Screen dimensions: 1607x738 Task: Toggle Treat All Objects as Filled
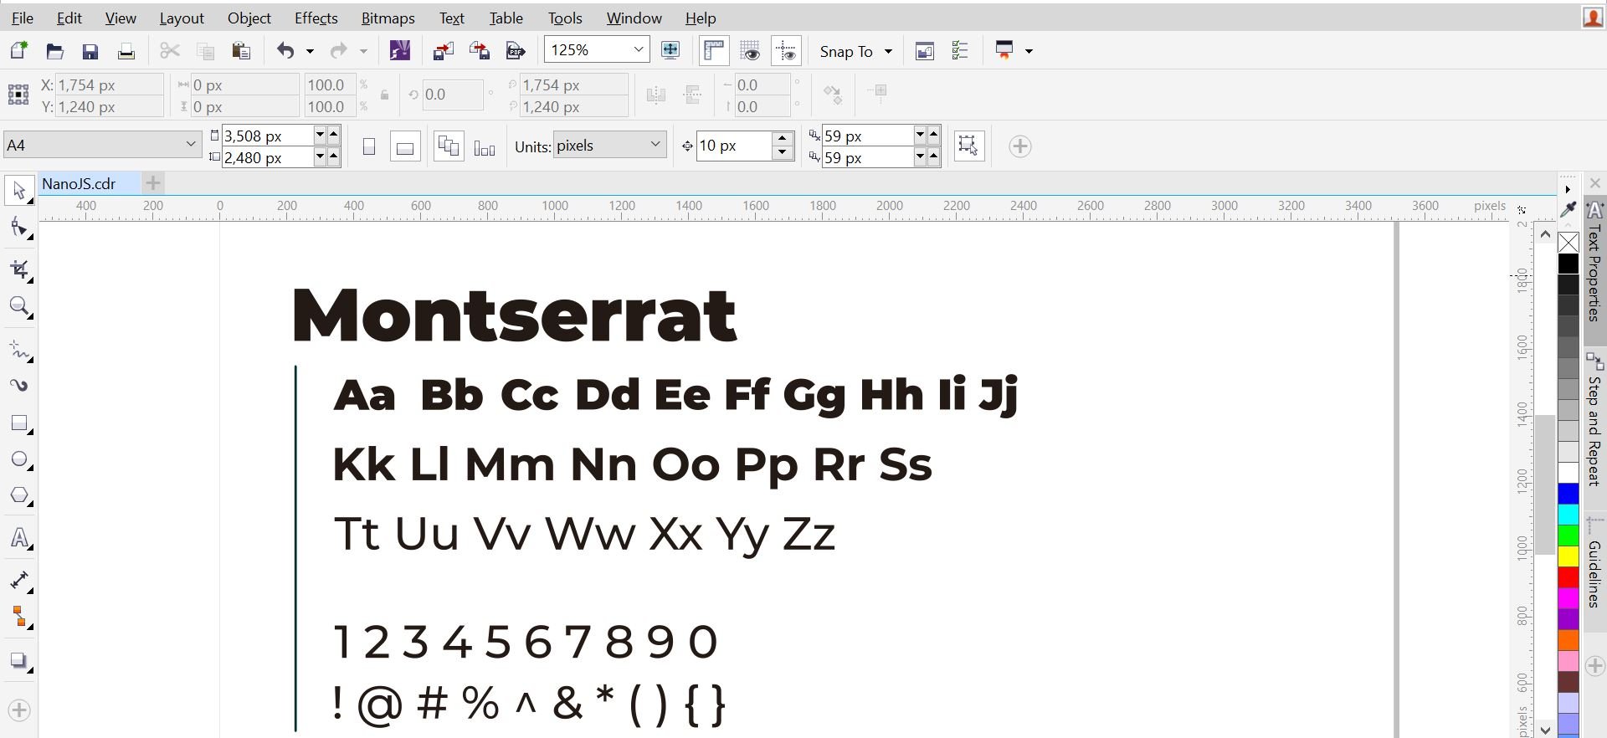tap(969, 146)
